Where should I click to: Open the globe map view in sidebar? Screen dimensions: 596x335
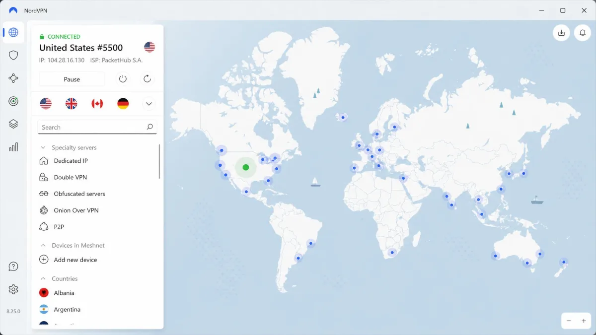pyautogui.click(x=13, y=32)
